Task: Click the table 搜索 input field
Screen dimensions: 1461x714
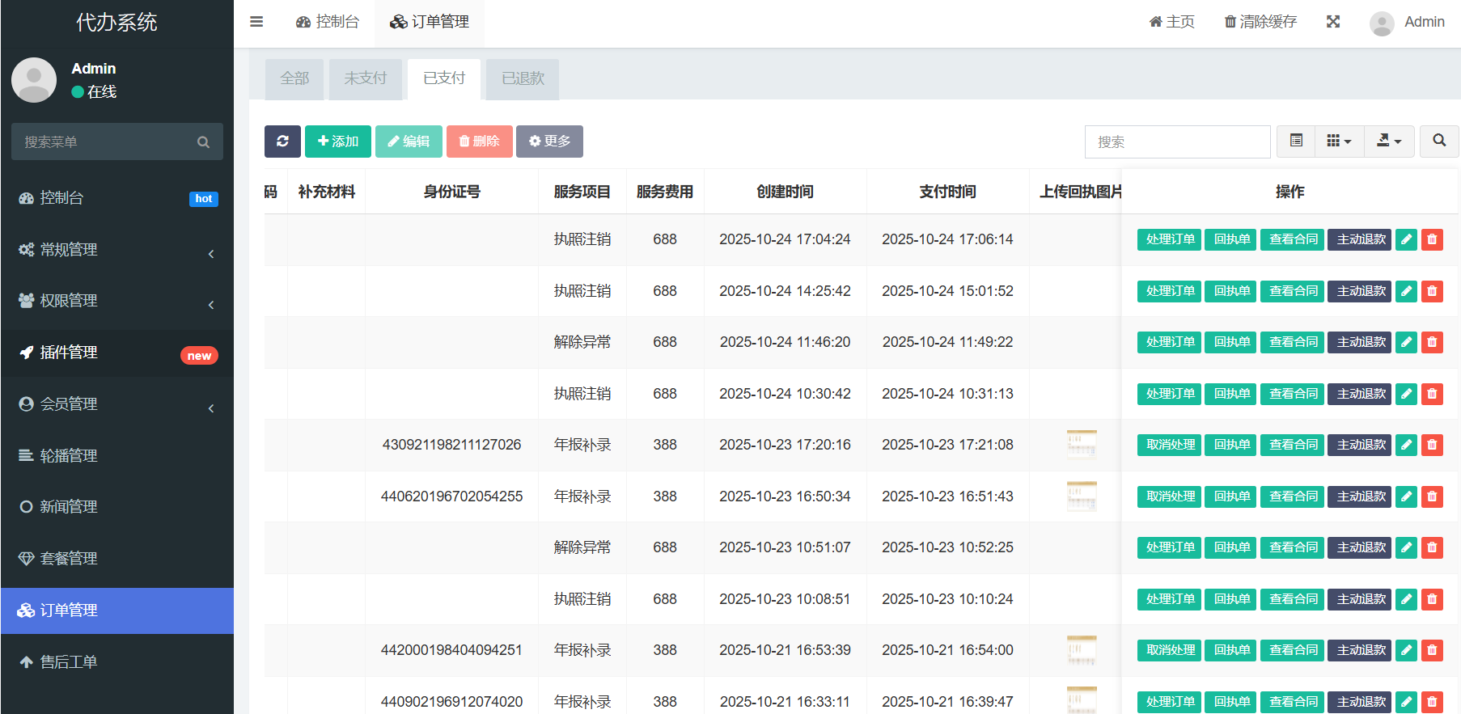Action: tap(1177, 142)
